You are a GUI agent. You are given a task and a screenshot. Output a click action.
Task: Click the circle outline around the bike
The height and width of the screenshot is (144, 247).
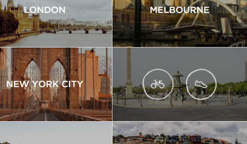[x=158, y=84]
